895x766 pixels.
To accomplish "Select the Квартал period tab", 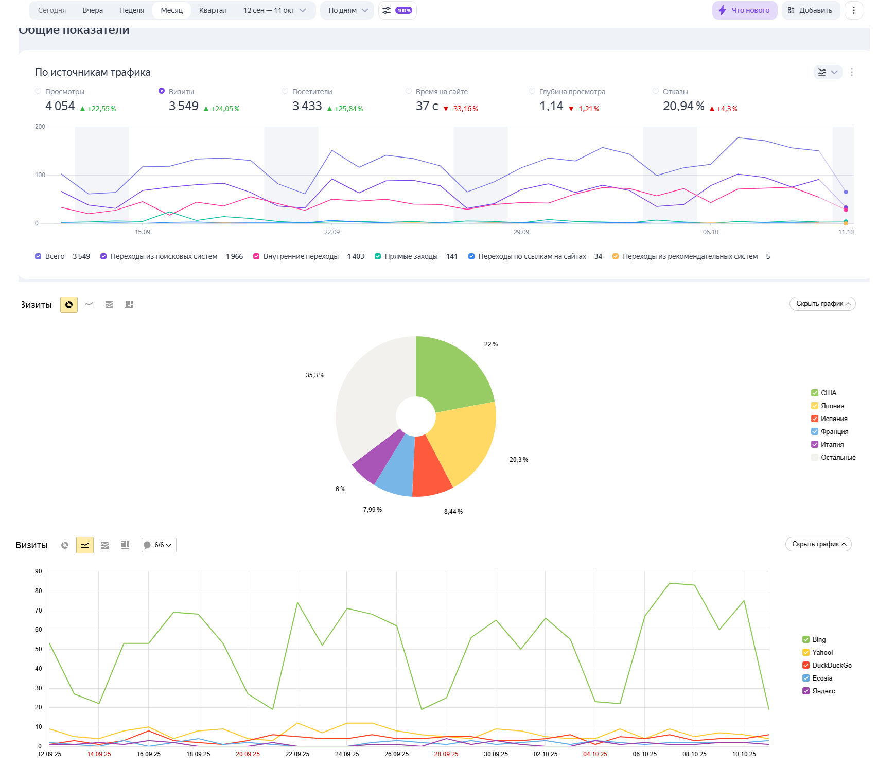I will click(213, 10).
